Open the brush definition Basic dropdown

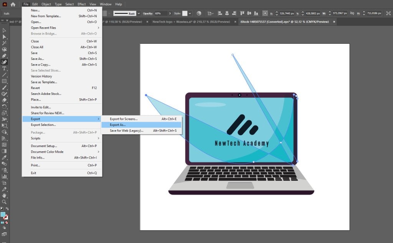[x=139, y=13]
